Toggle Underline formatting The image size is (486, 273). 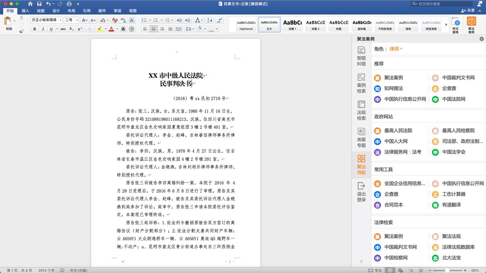51,29
